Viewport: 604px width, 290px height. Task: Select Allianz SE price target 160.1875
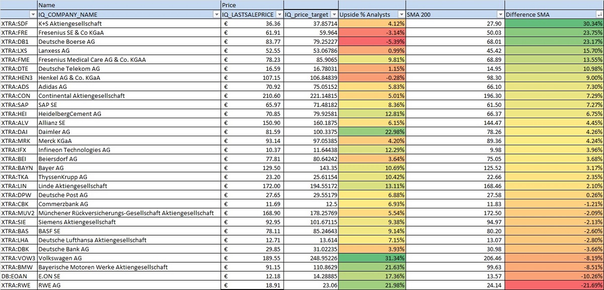[x=311, y=123]
